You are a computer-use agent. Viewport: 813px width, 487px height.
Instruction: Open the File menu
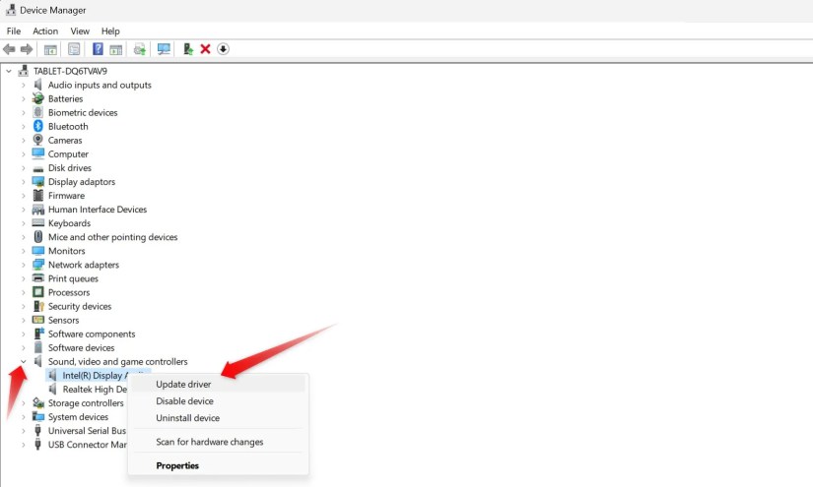pos(14,31)
